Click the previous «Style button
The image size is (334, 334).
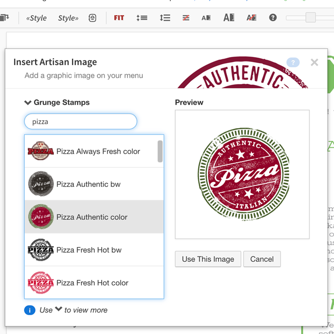click(x=36, y=18)
